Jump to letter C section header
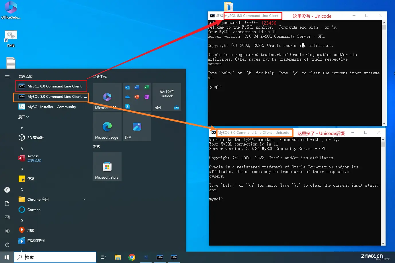 tap(22, 190)
